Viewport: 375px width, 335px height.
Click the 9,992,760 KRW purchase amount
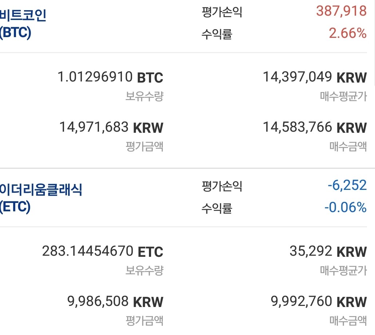click(x=319, y=302)
